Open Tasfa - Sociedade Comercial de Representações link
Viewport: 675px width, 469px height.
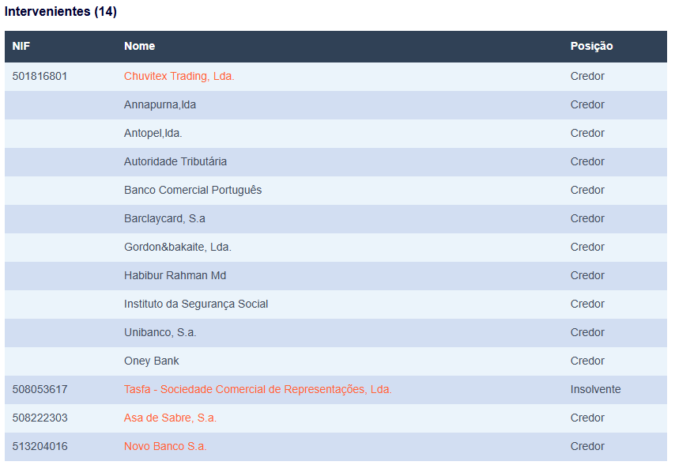[258, 389]
